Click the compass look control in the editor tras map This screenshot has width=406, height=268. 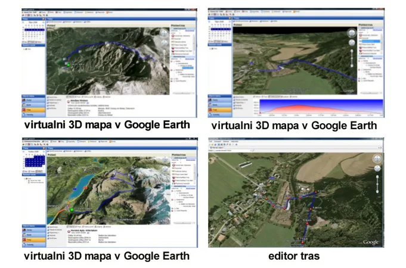pyautogui.click(x=375, y=160)
